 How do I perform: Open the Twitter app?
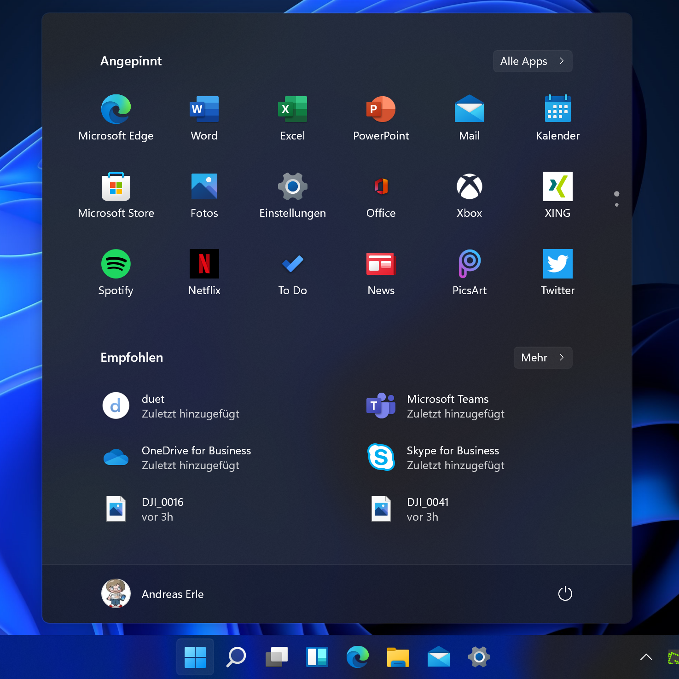(x=558, y=273)
